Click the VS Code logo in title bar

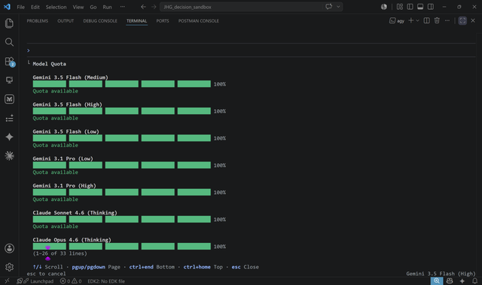click(x=7, y=7)
